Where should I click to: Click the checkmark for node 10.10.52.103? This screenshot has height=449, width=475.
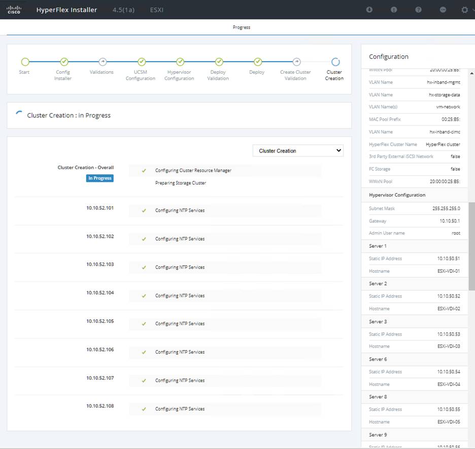click(x=144, y=267)
